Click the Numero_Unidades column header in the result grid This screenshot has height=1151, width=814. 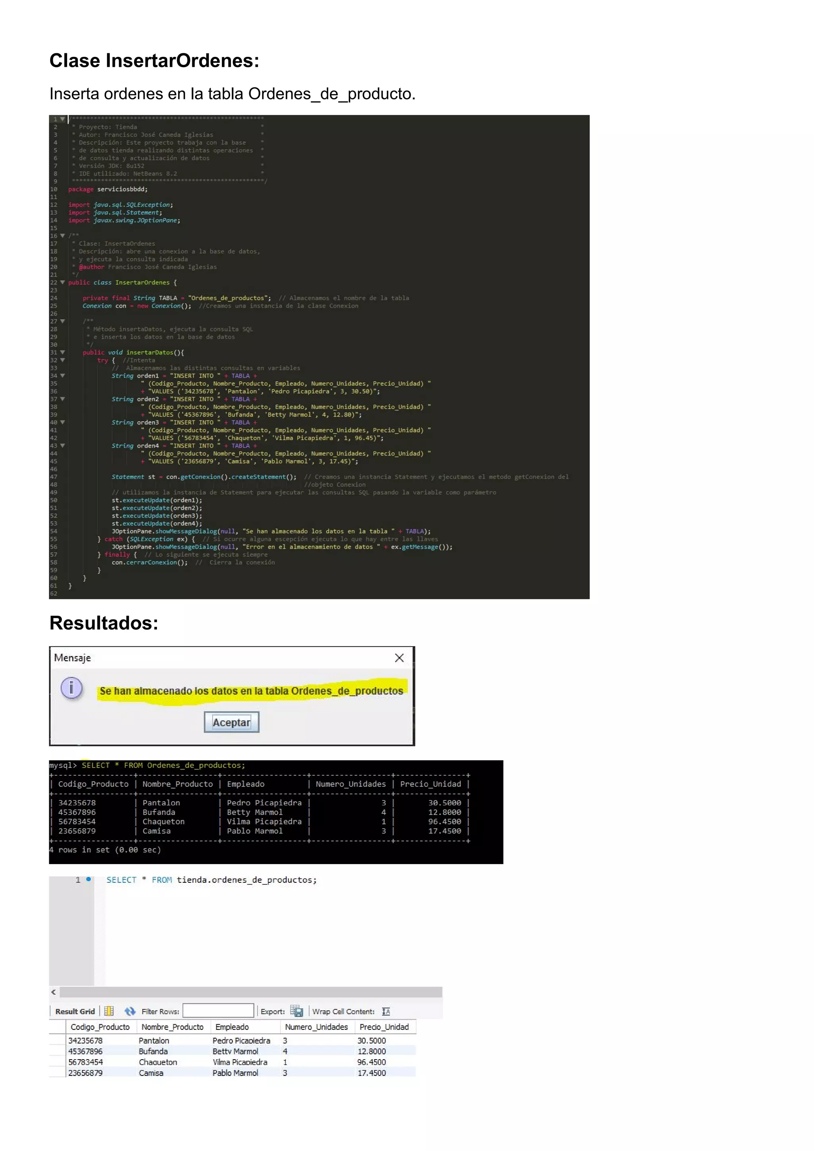pos(316,1027)
